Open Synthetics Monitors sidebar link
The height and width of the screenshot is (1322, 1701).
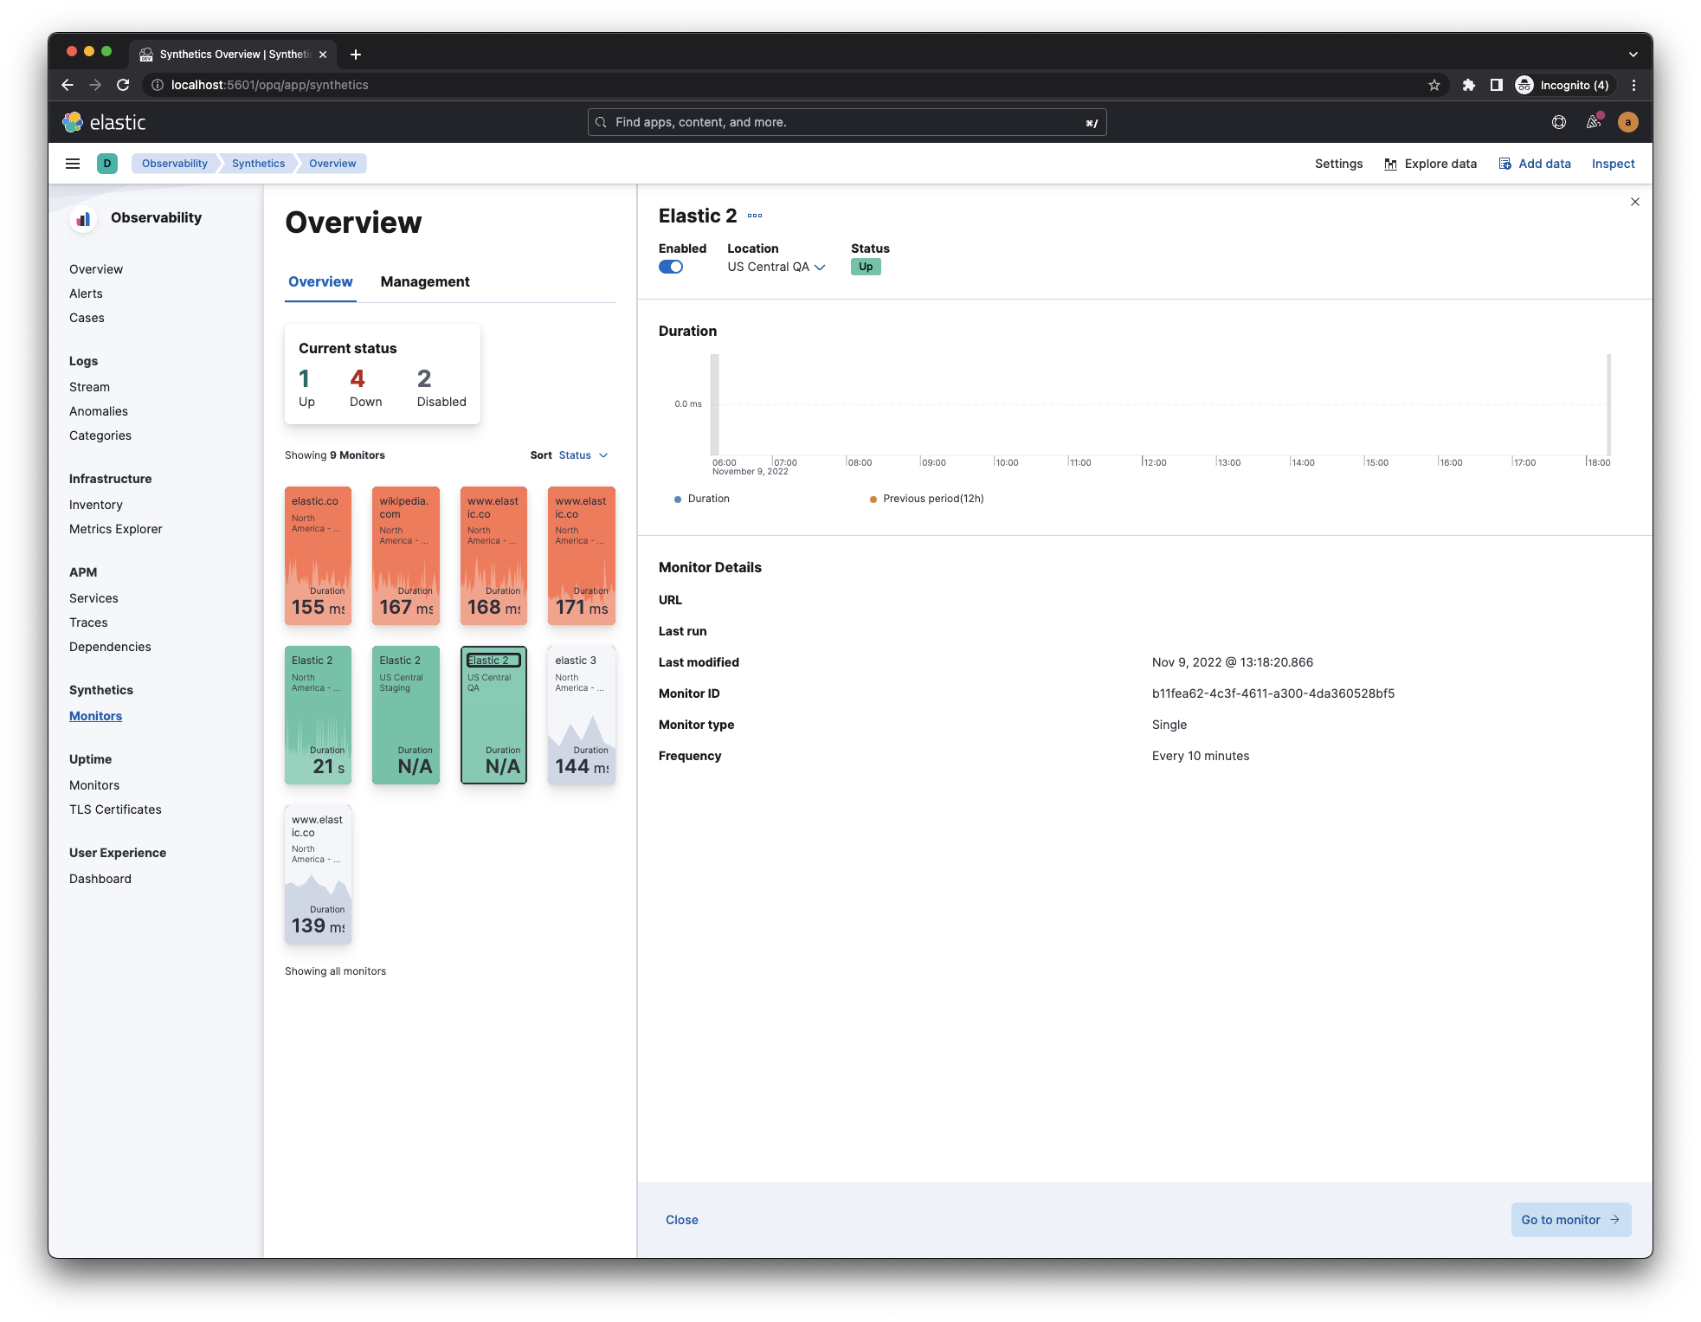point(95,716)
